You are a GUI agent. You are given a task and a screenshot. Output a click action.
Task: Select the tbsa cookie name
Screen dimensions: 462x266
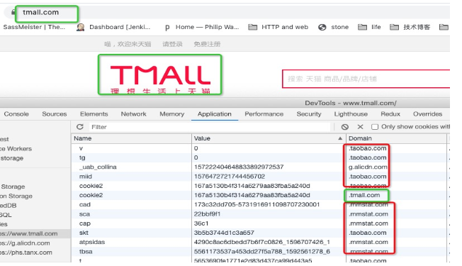(x=86, y=252)
